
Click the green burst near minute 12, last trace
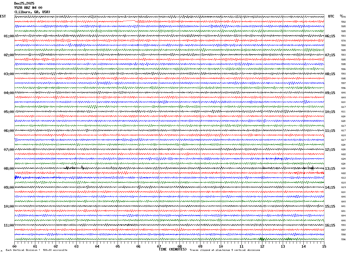pyautogui.click(x=262, y=239)
